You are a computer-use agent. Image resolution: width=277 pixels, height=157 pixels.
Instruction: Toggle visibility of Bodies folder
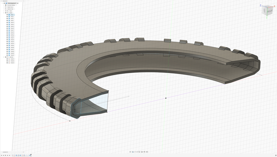click(6, 13)
